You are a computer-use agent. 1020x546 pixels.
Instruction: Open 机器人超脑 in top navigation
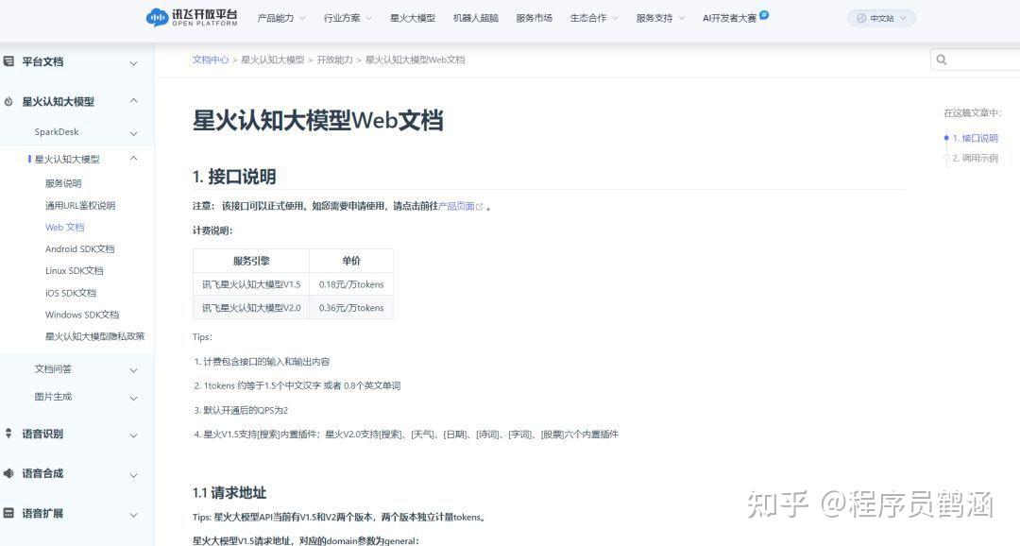[x=475, y=18]
